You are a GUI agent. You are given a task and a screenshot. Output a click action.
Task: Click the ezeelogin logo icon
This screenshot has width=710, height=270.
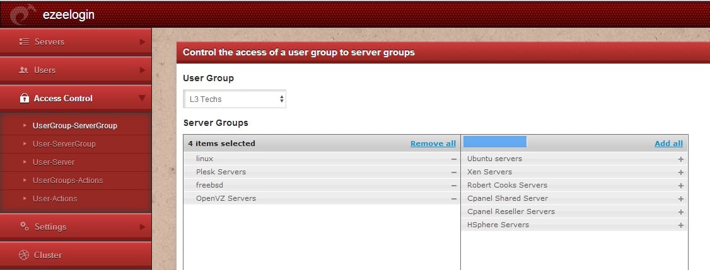(23, 14)
